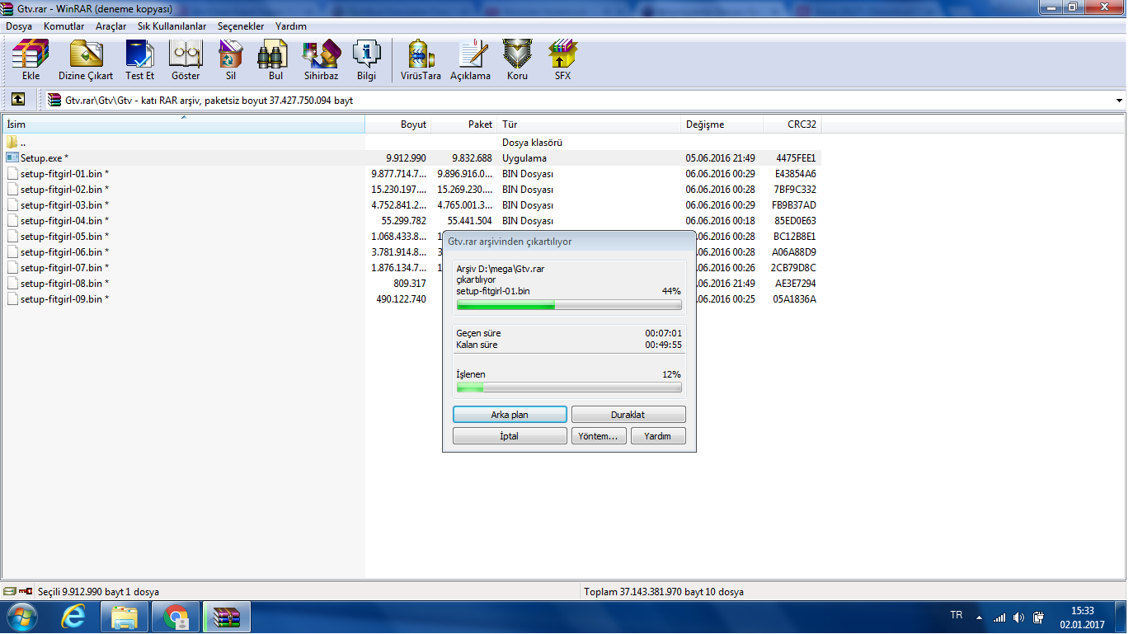This screenshot has width=1138, height=634.
Task: Click the SFX toolbar icon
Action: point(562,60)
